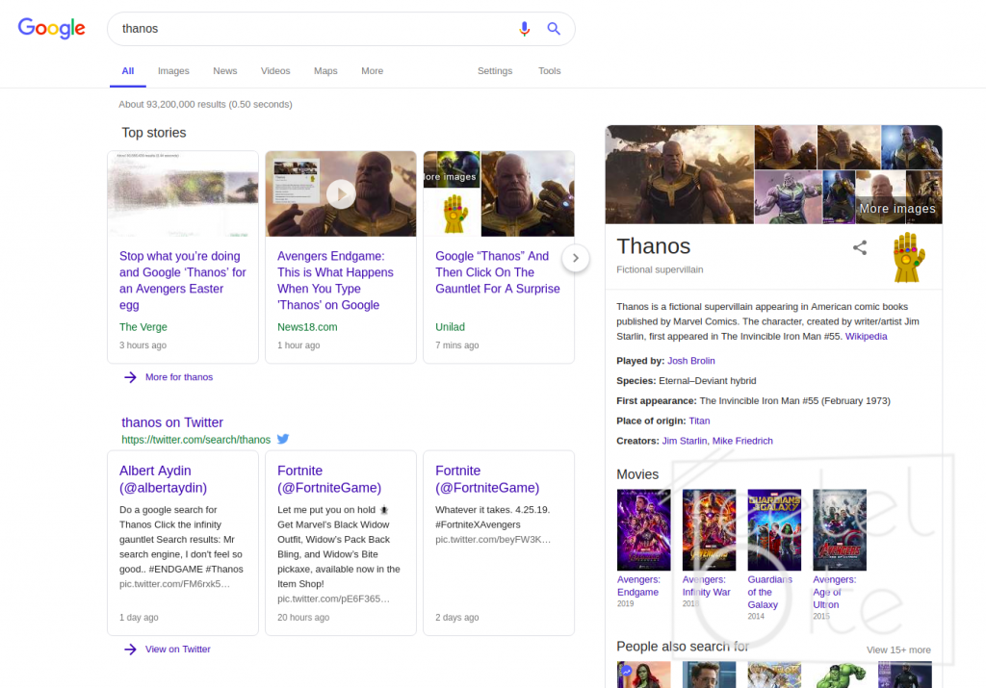This screenshot has height=688, width=986.
Task: Open Unilad Gauntlet surprise story headline
Action: coord(498,272)
